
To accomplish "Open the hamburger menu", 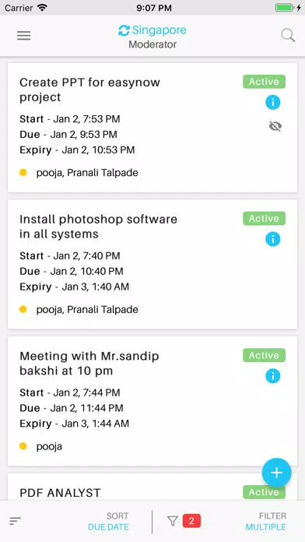I will tap(24, 35).
